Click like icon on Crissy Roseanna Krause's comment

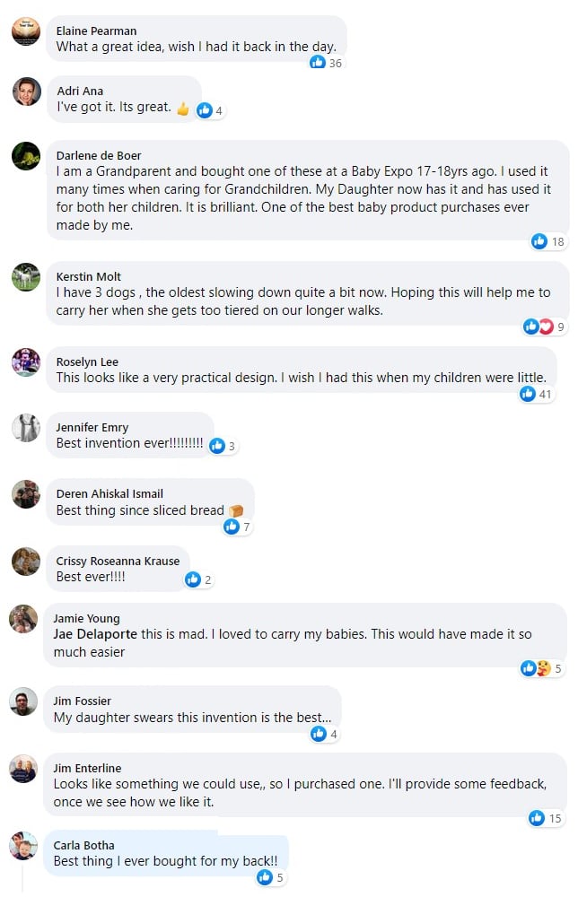tap(193, 579)
